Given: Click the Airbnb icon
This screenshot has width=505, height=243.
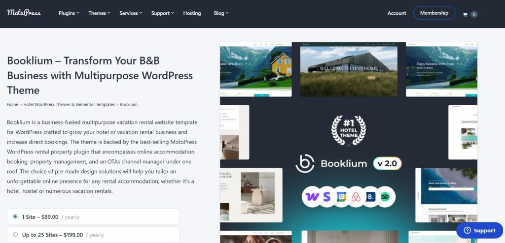Looking at the screenshot, I should click(356, 197).
